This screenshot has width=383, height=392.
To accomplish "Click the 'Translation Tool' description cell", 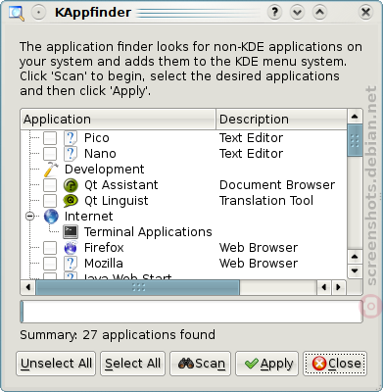I will coord(266,201).
